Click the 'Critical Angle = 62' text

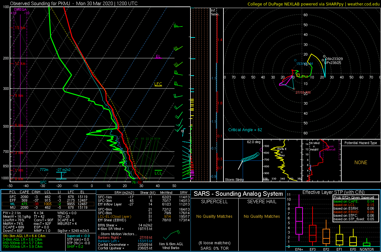[245, 130]
